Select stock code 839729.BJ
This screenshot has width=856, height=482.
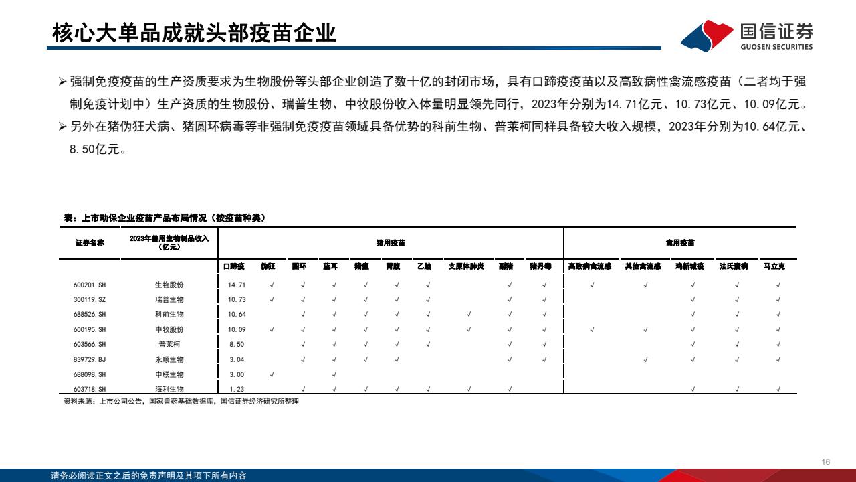point(90,359)
